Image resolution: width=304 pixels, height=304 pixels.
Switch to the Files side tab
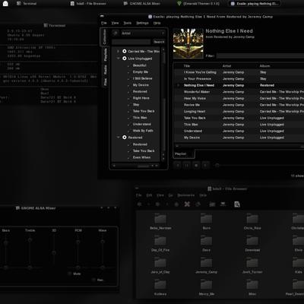pos(106,81)
